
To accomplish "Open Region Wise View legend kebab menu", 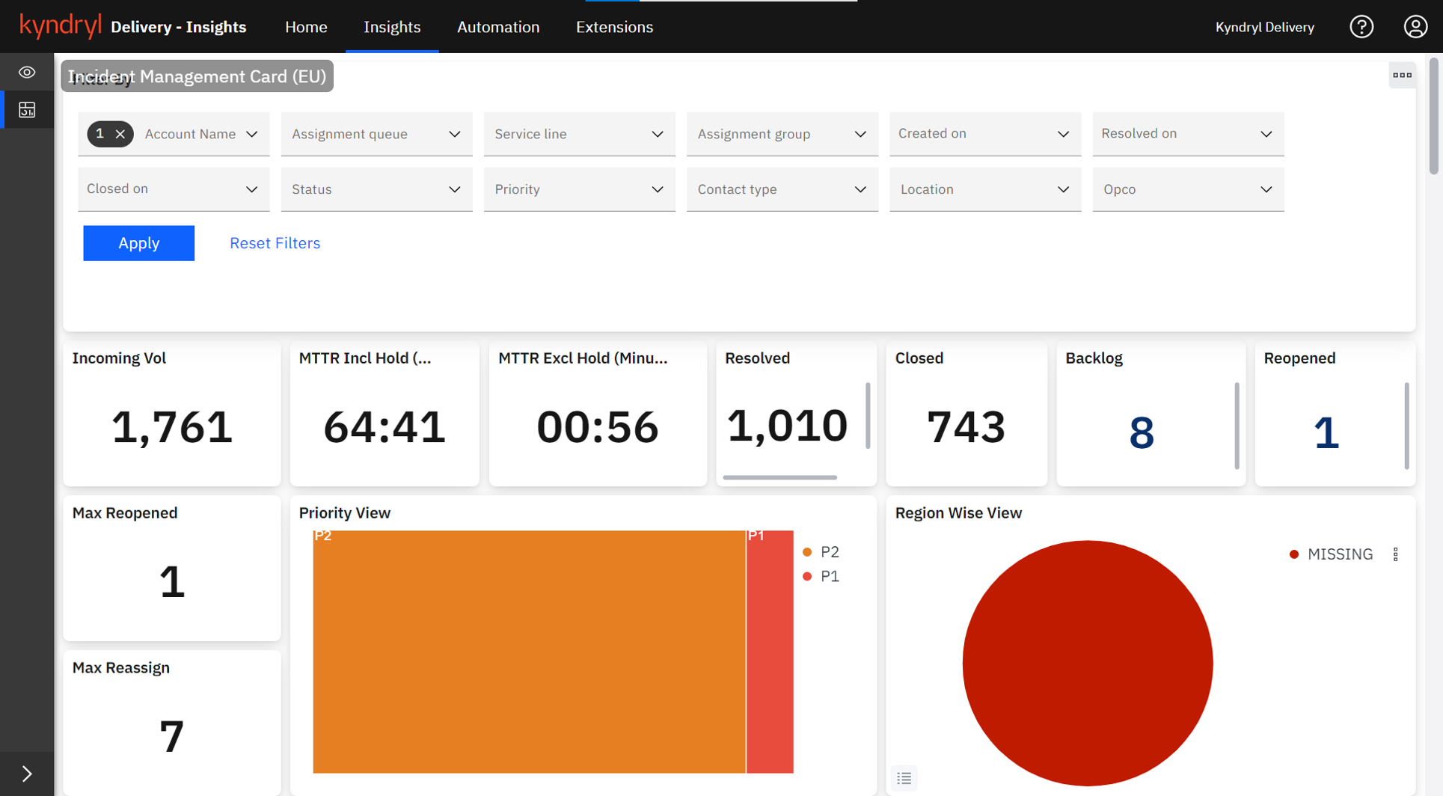I will click(x=1395, y=554).
